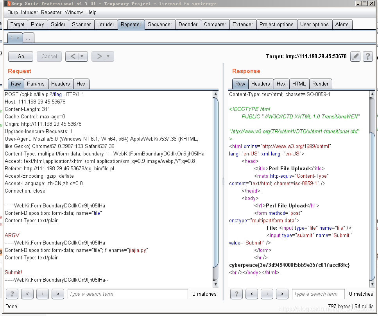This screenshot has width=378, height=316.
Task: Open the request Hex tab
Action: coord(81,84)
